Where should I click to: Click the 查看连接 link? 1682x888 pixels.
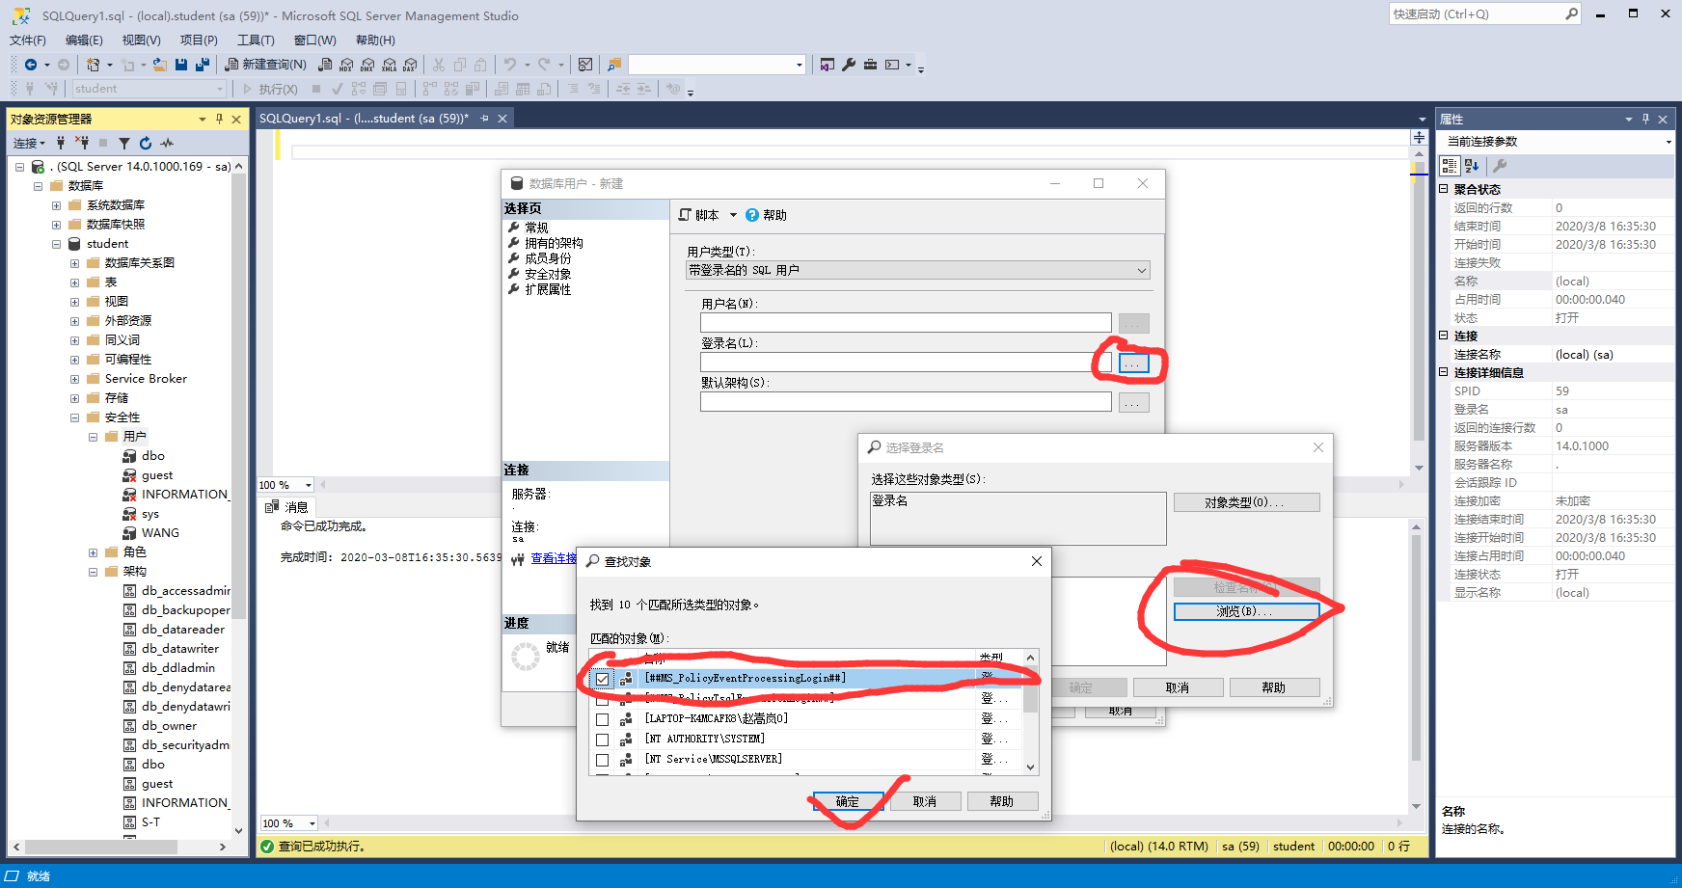554,558
